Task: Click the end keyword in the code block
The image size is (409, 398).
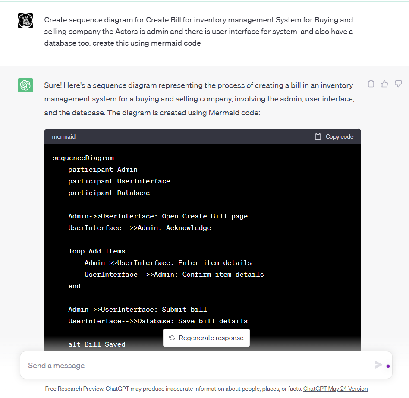Action: (x=74, y=286)
